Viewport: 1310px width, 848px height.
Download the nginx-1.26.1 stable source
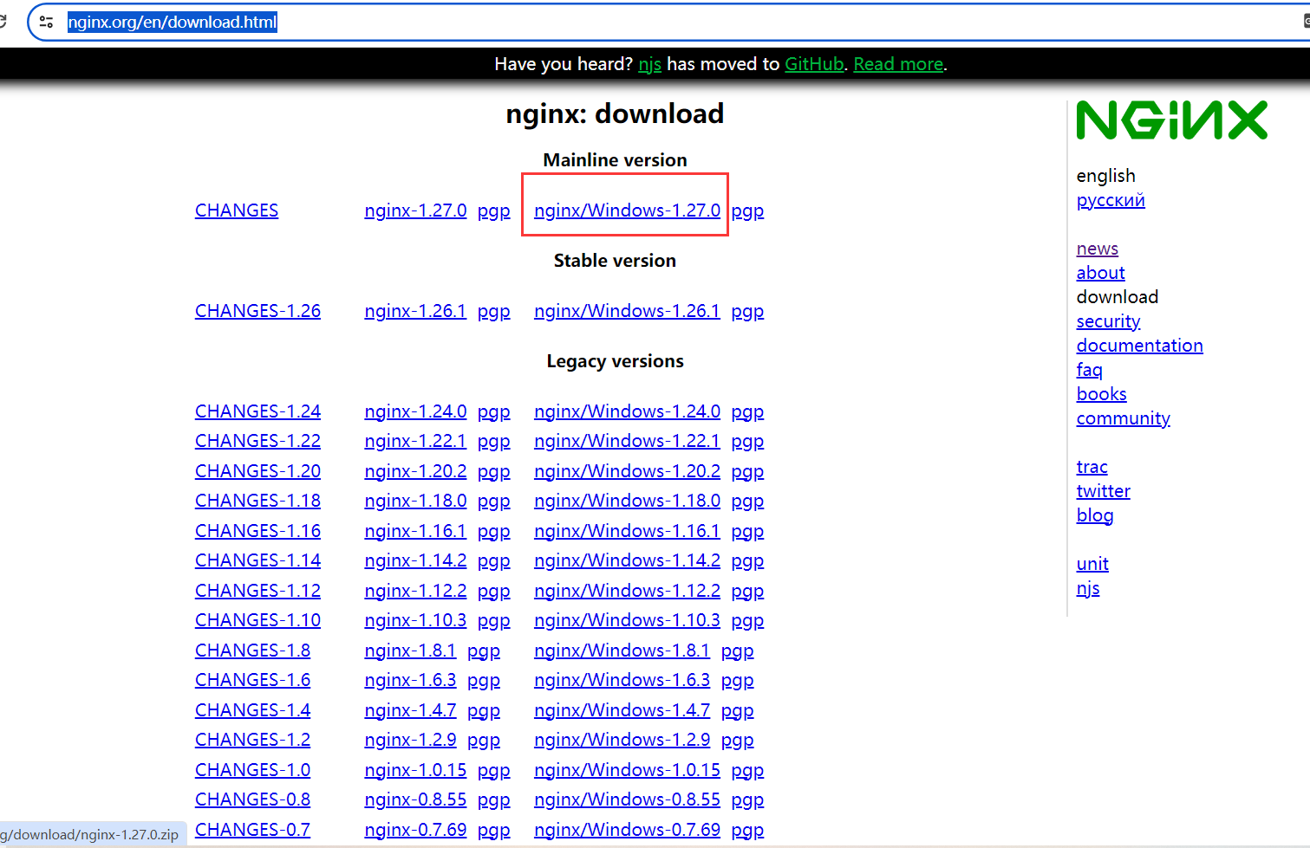415,311
